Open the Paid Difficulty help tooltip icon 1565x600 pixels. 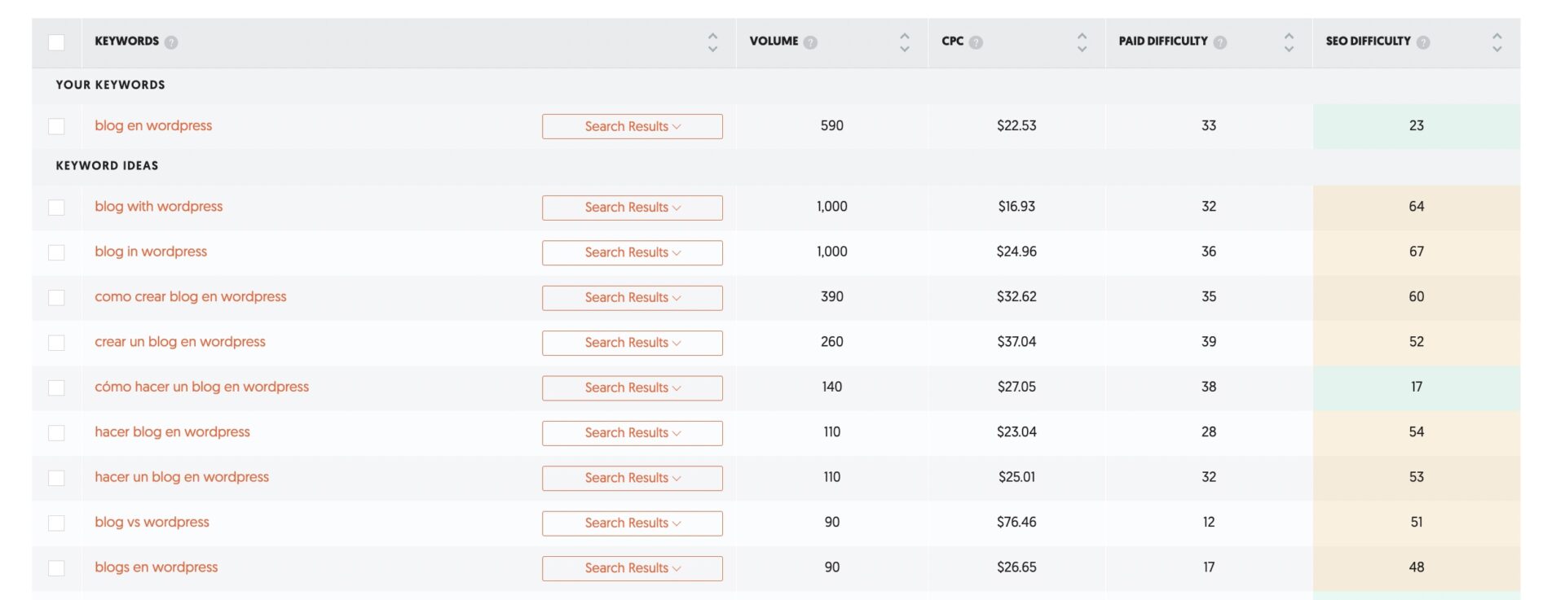point(1220,42)
